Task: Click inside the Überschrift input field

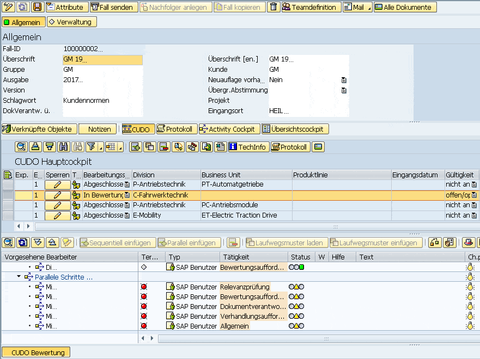Action: point(102,59)
